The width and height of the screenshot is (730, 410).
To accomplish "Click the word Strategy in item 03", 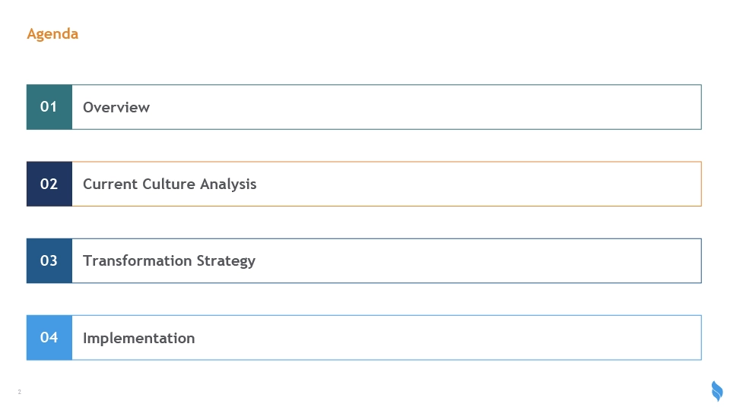I will 226,261.
